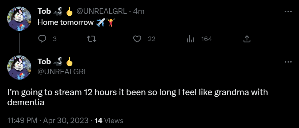The width and height of the screenshot is (299, 128).
Task: Open more options on Home tomorrow tweet
Action: click(x=288, y=12)
